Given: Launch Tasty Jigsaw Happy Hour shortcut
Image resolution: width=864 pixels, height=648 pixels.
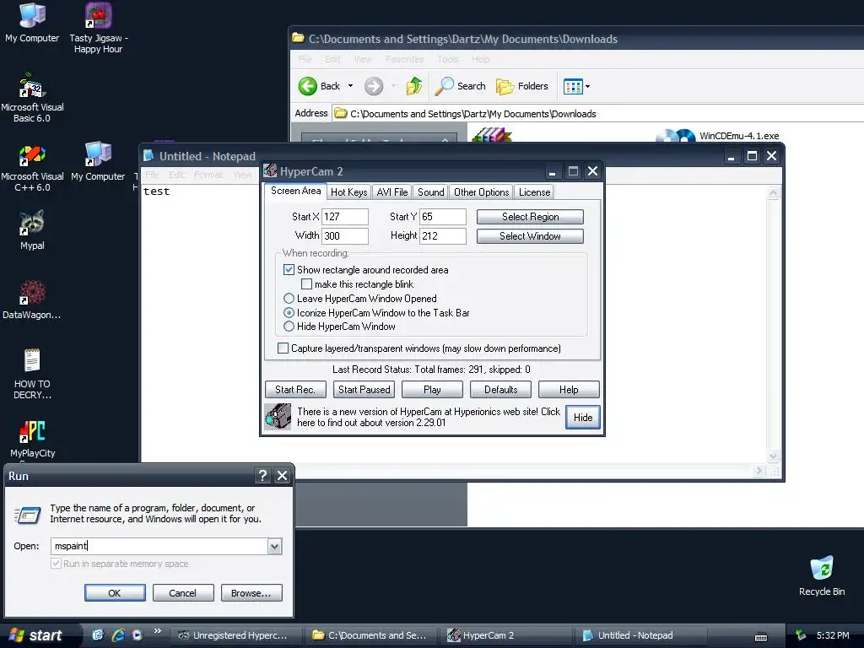Looking at the screenshot, I should (x=98, y=28).
